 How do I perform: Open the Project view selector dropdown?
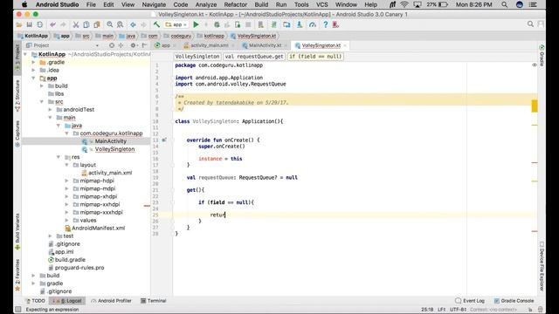coord(62,45)
